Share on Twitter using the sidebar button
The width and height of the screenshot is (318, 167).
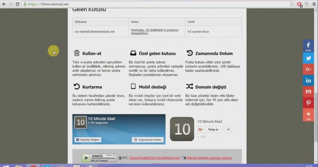[308, 58]
